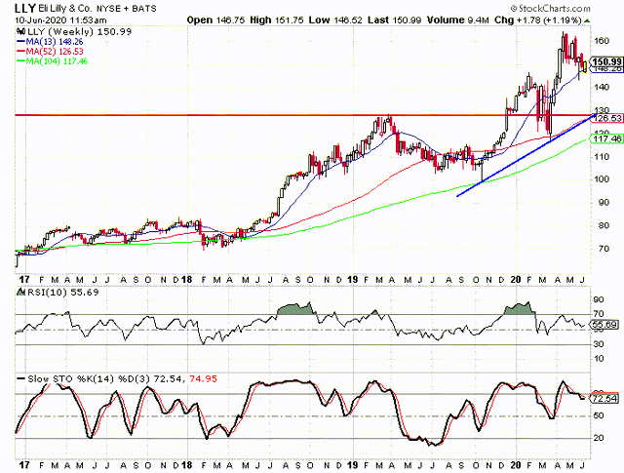The width and height of the screenshot is (624, 473).
Task: Click the 150.99 last price axis tag
Action: click(x=606, y=61)
